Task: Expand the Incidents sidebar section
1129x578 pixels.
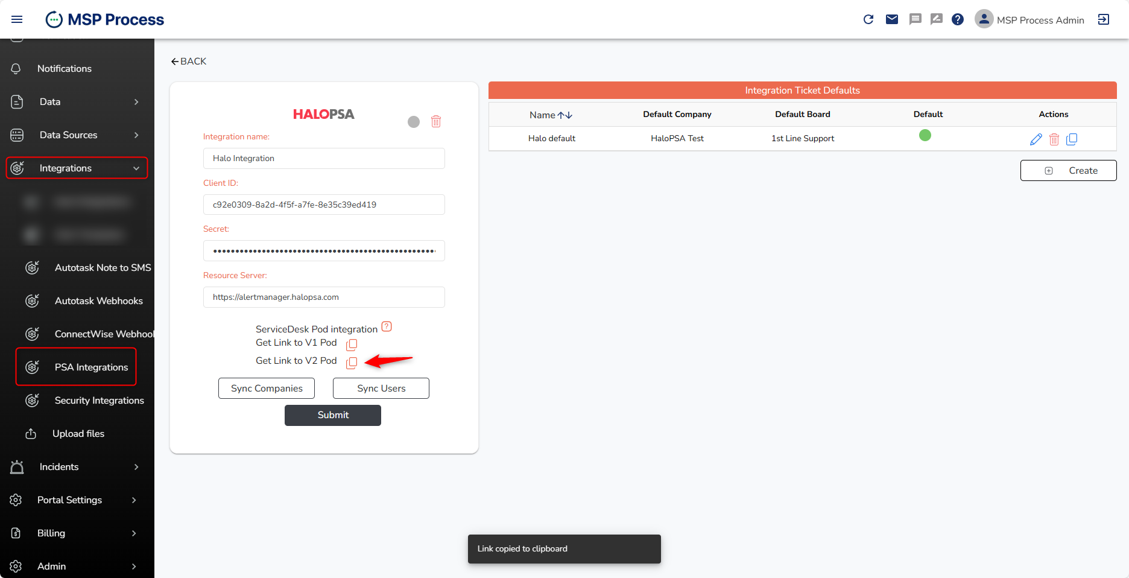Action: tap(77, 467)
